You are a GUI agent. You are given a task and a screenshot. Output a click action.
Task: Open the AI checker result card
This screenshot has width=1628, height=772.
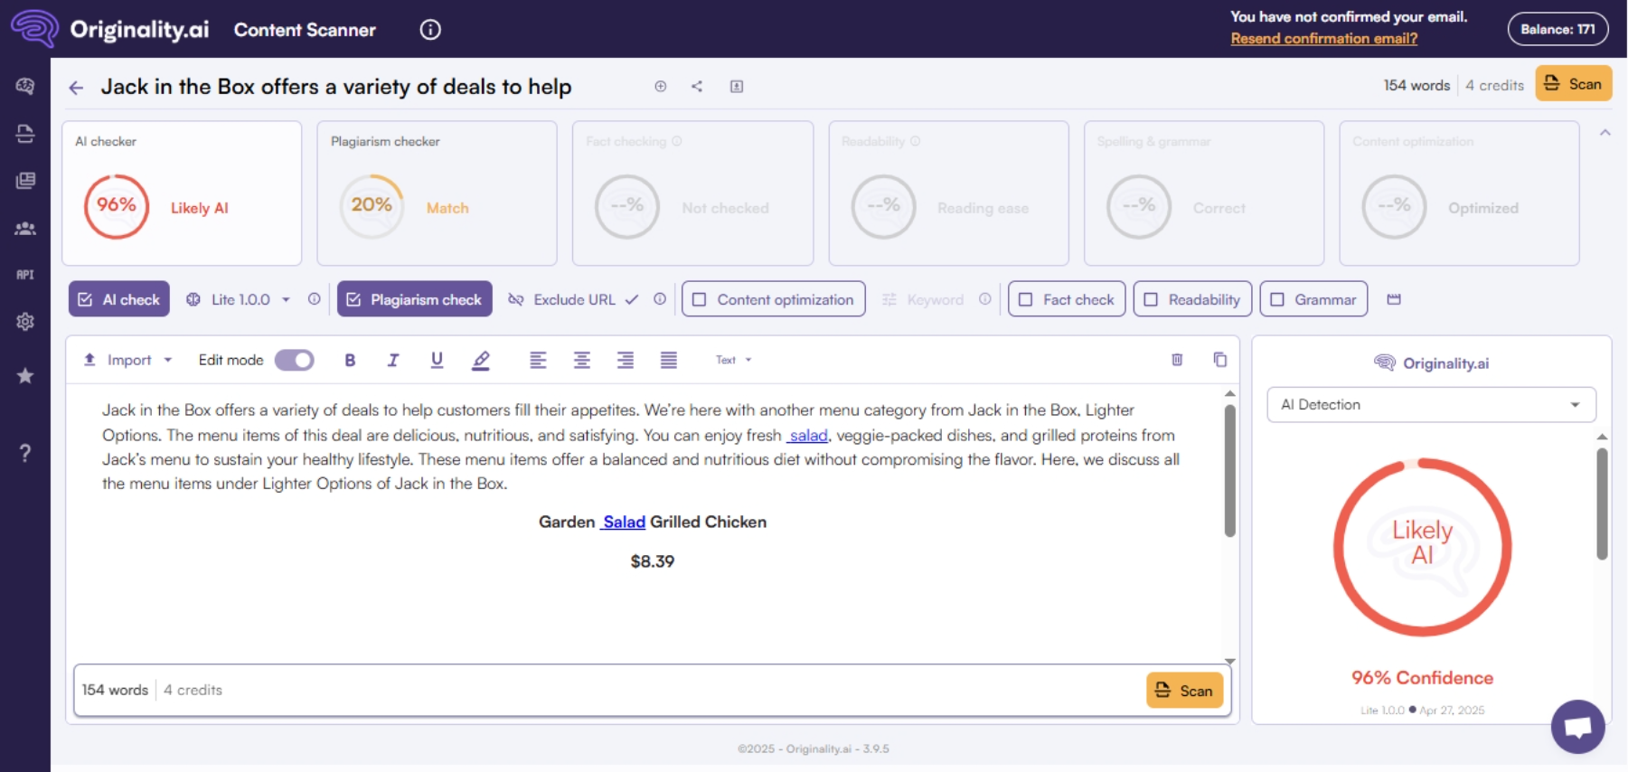(182, 193)
